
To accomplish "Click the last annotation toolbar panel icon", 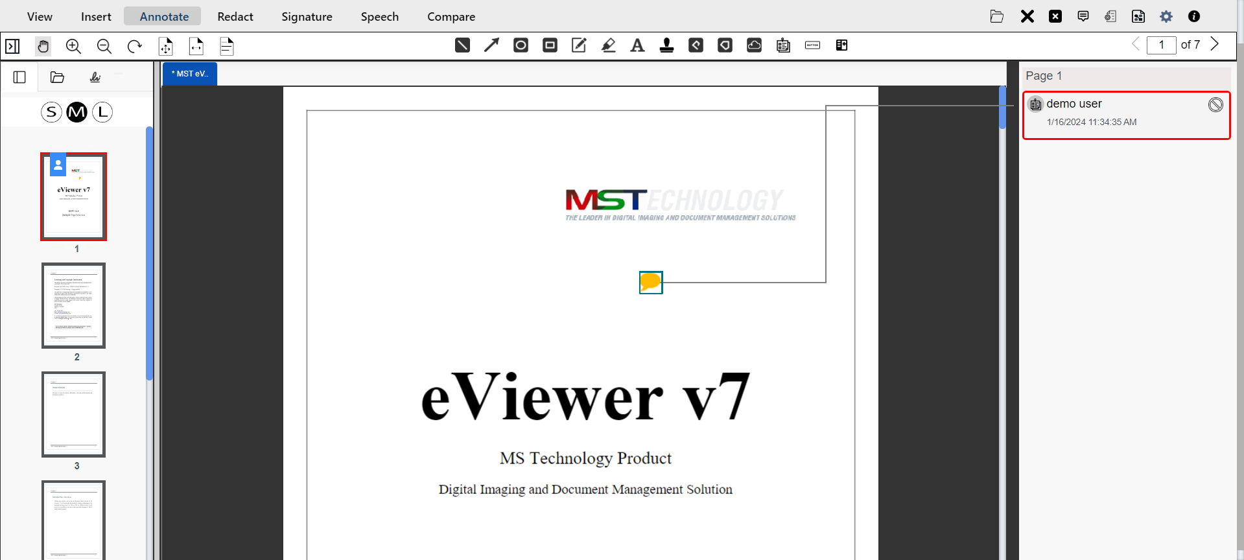I will [841, 45].
